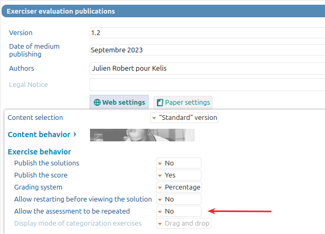Open the Percentage grading dropdown
This screenshot has height=234, width=325.
click(179, 187)
